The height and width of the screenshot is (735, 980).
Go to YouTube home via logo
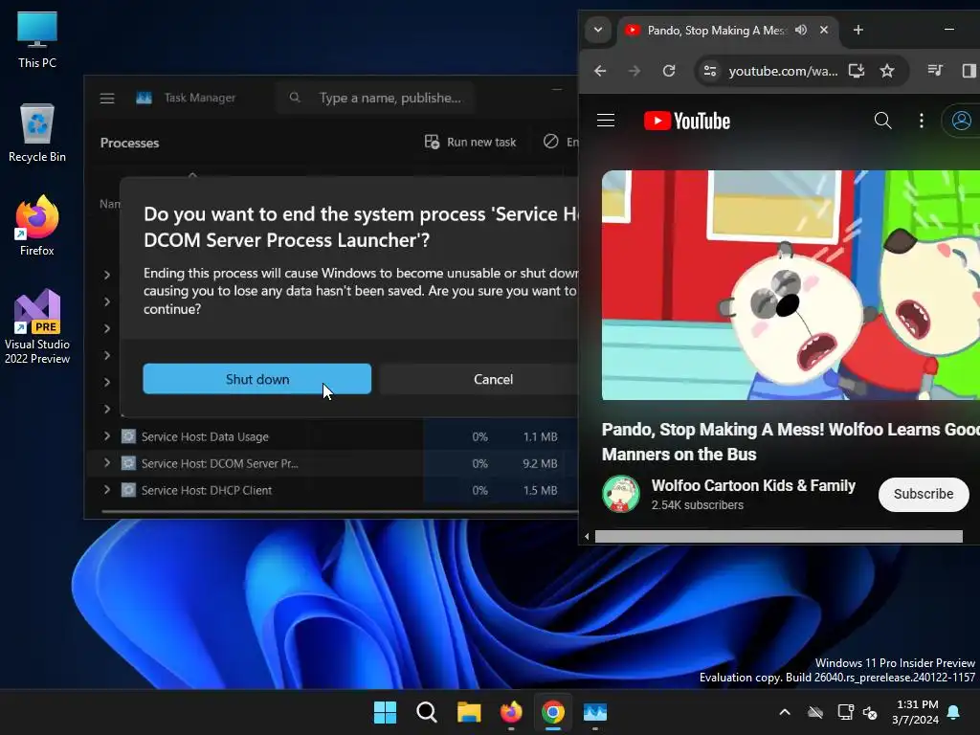coord(687,121)
